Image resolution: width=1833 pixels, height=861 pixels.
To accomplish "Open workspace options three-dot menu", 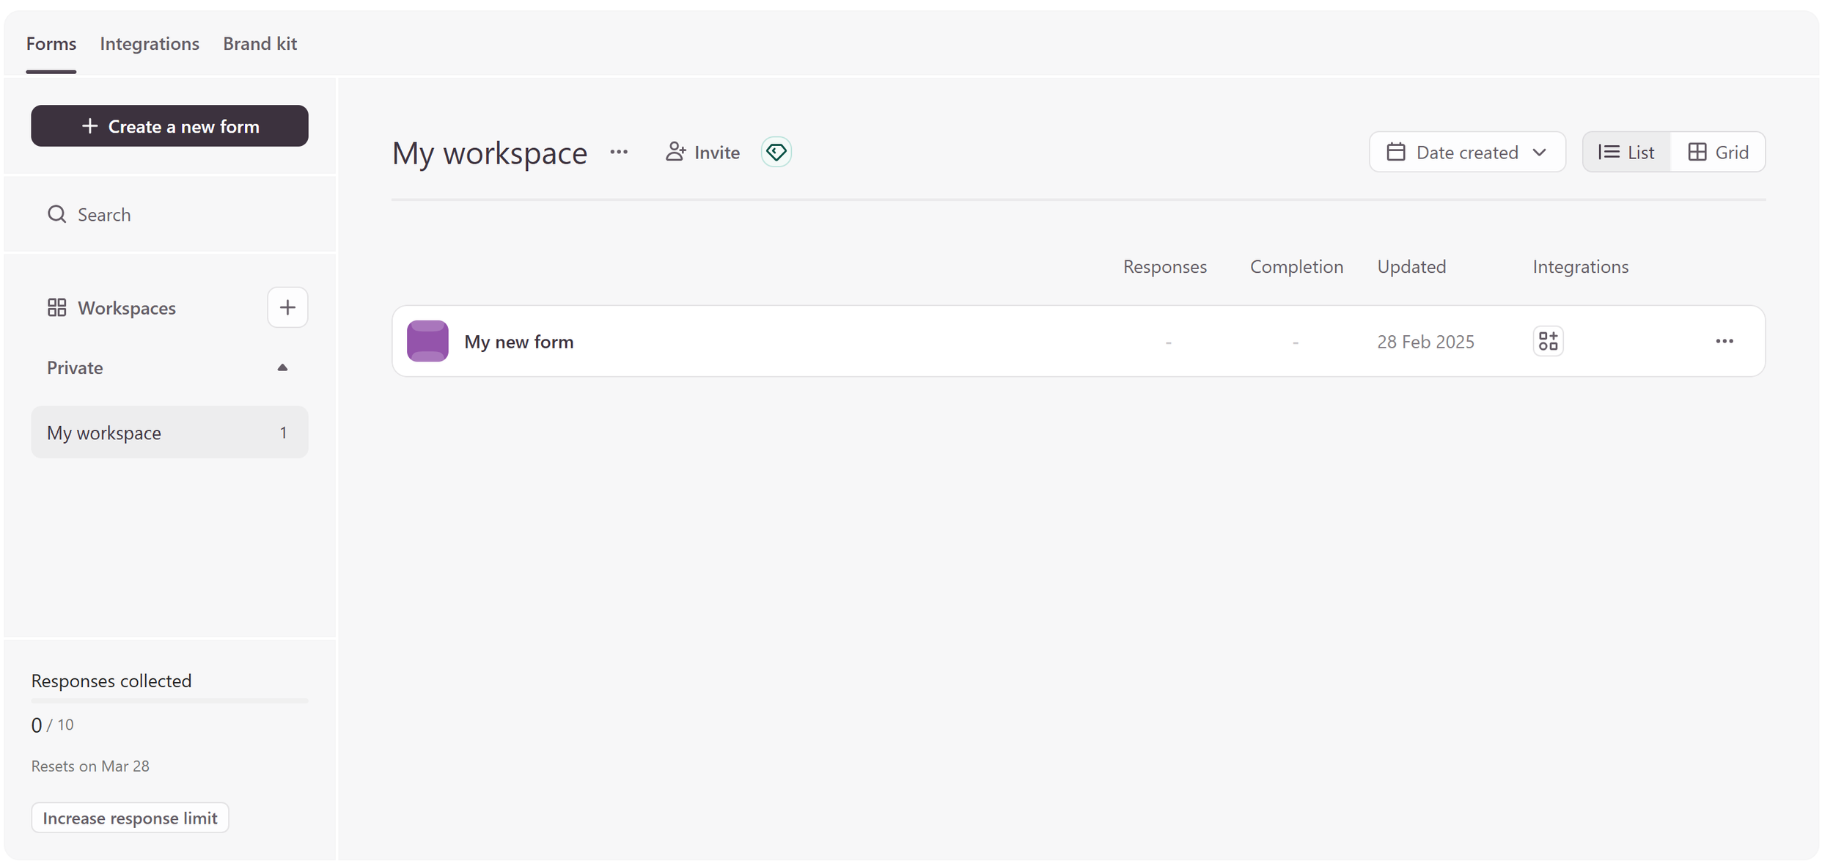I will pos(619,152).
